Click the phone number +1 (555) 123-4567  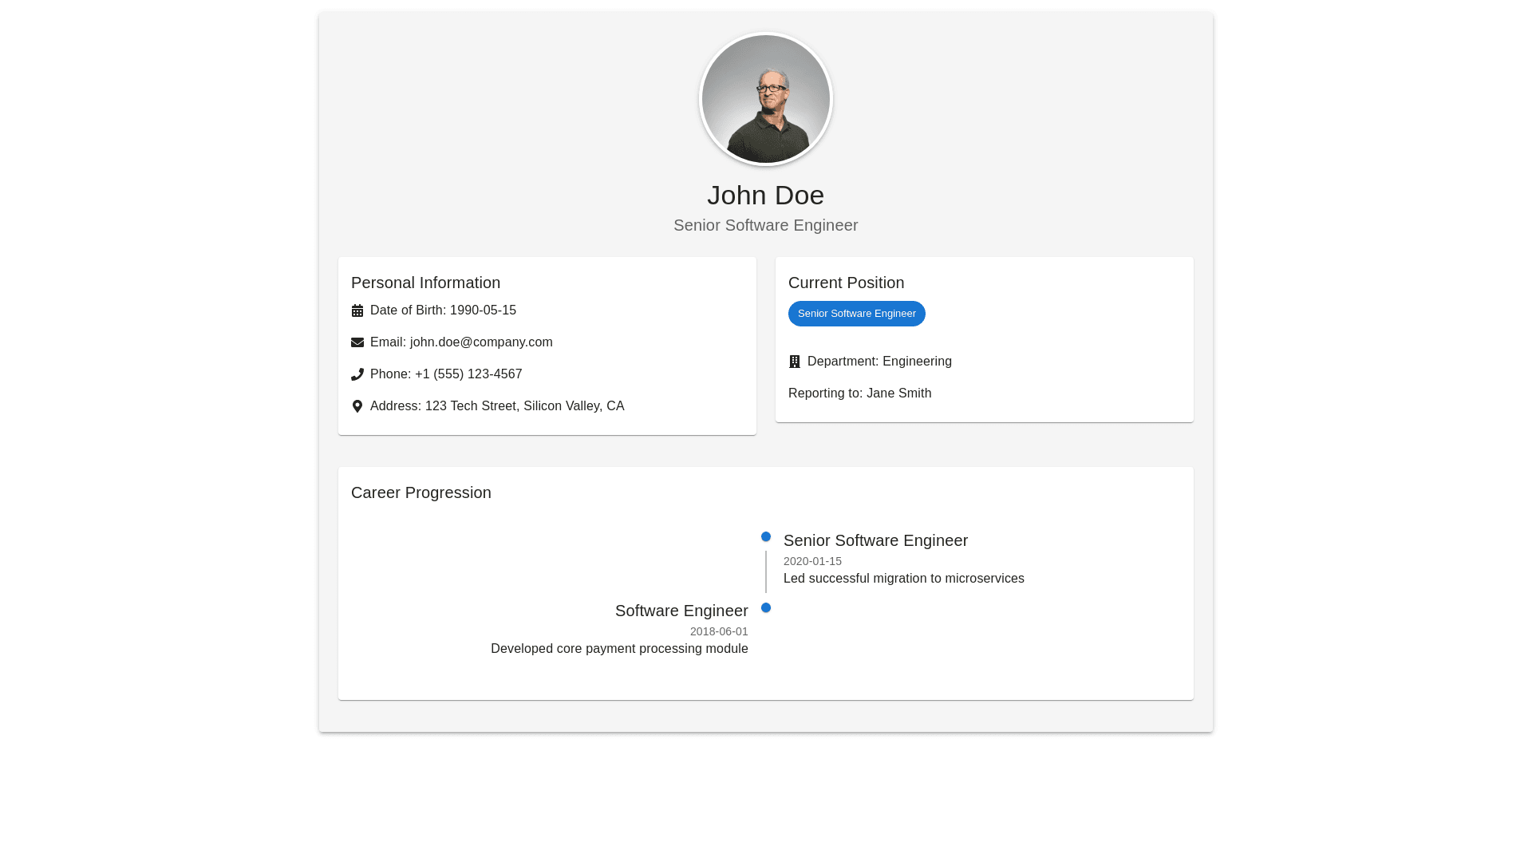468,374
